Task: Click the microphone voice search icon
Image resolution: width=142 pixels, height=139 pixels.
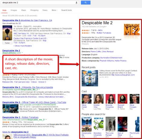Action: pyautogui.click(x=76, y=3)
